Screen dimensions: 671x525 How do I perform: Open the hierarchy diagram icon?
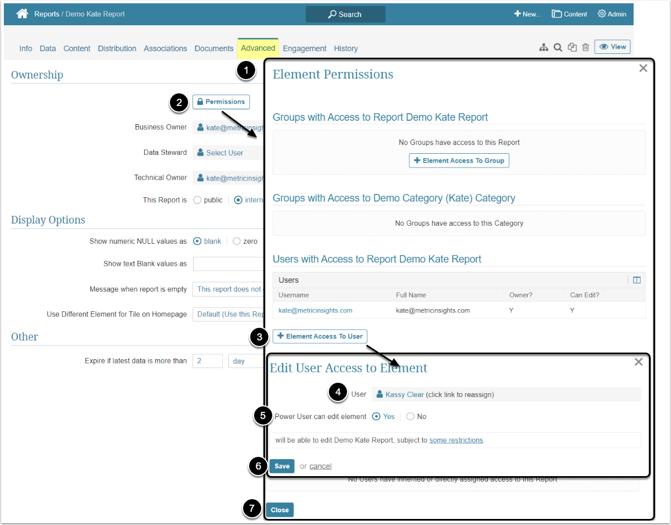pyautogui.click(x=543, y=48)
